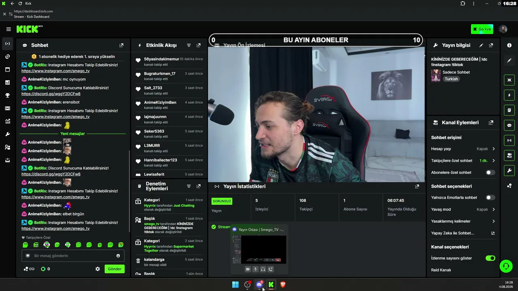Open the analytics chart icon in the left sidebar
This screenshot has height=291, width=518.
coord(7,121)
